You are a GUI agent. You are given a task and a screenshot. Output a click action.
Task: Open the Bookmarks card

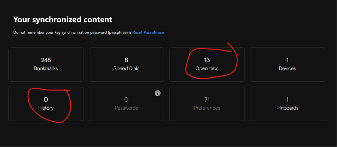coord(46,65)
